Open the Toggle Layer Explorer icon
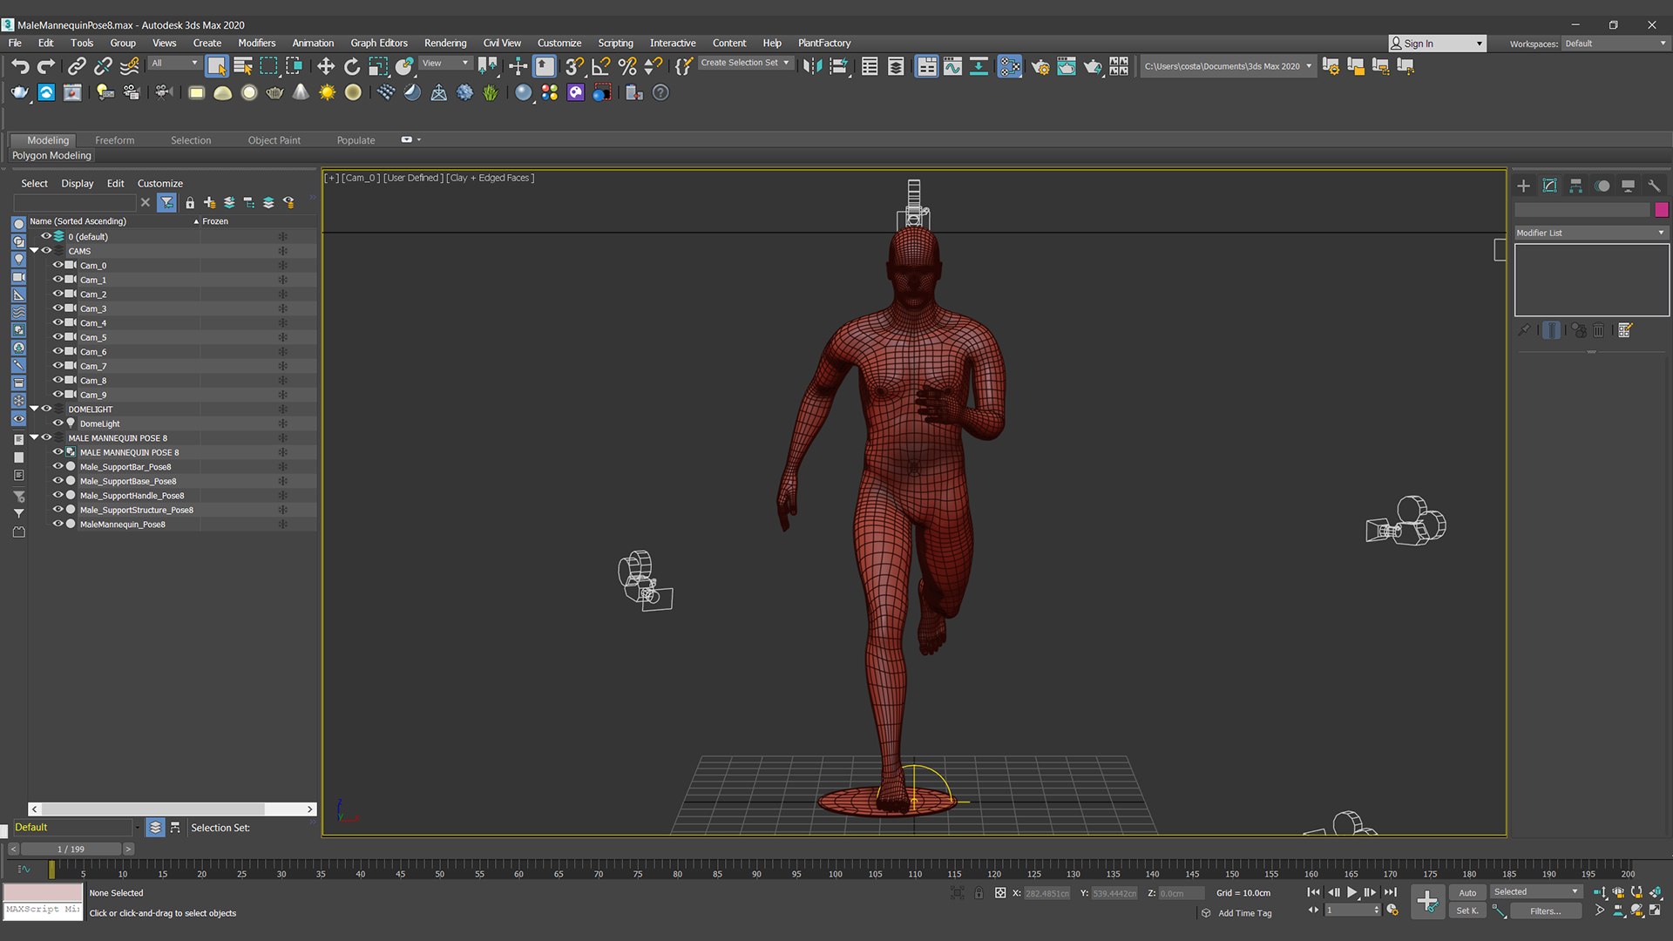1673x941 pixels. [x=896, y=66]
